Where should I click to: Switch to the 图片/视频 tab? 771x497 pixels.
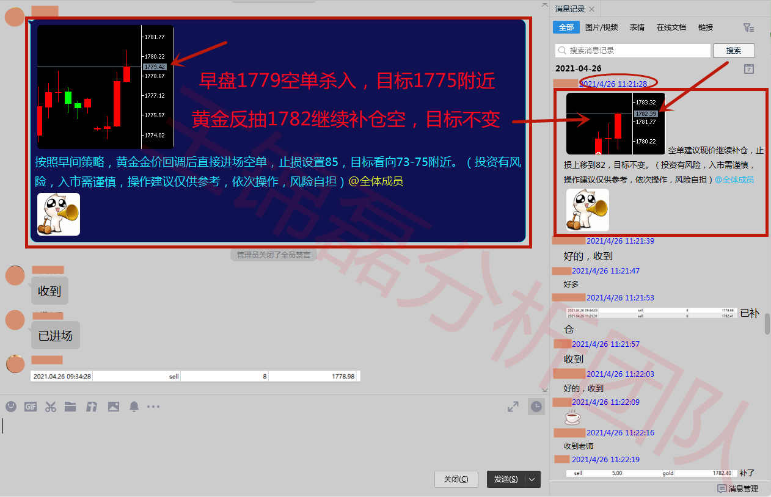[x=601, y=27]
